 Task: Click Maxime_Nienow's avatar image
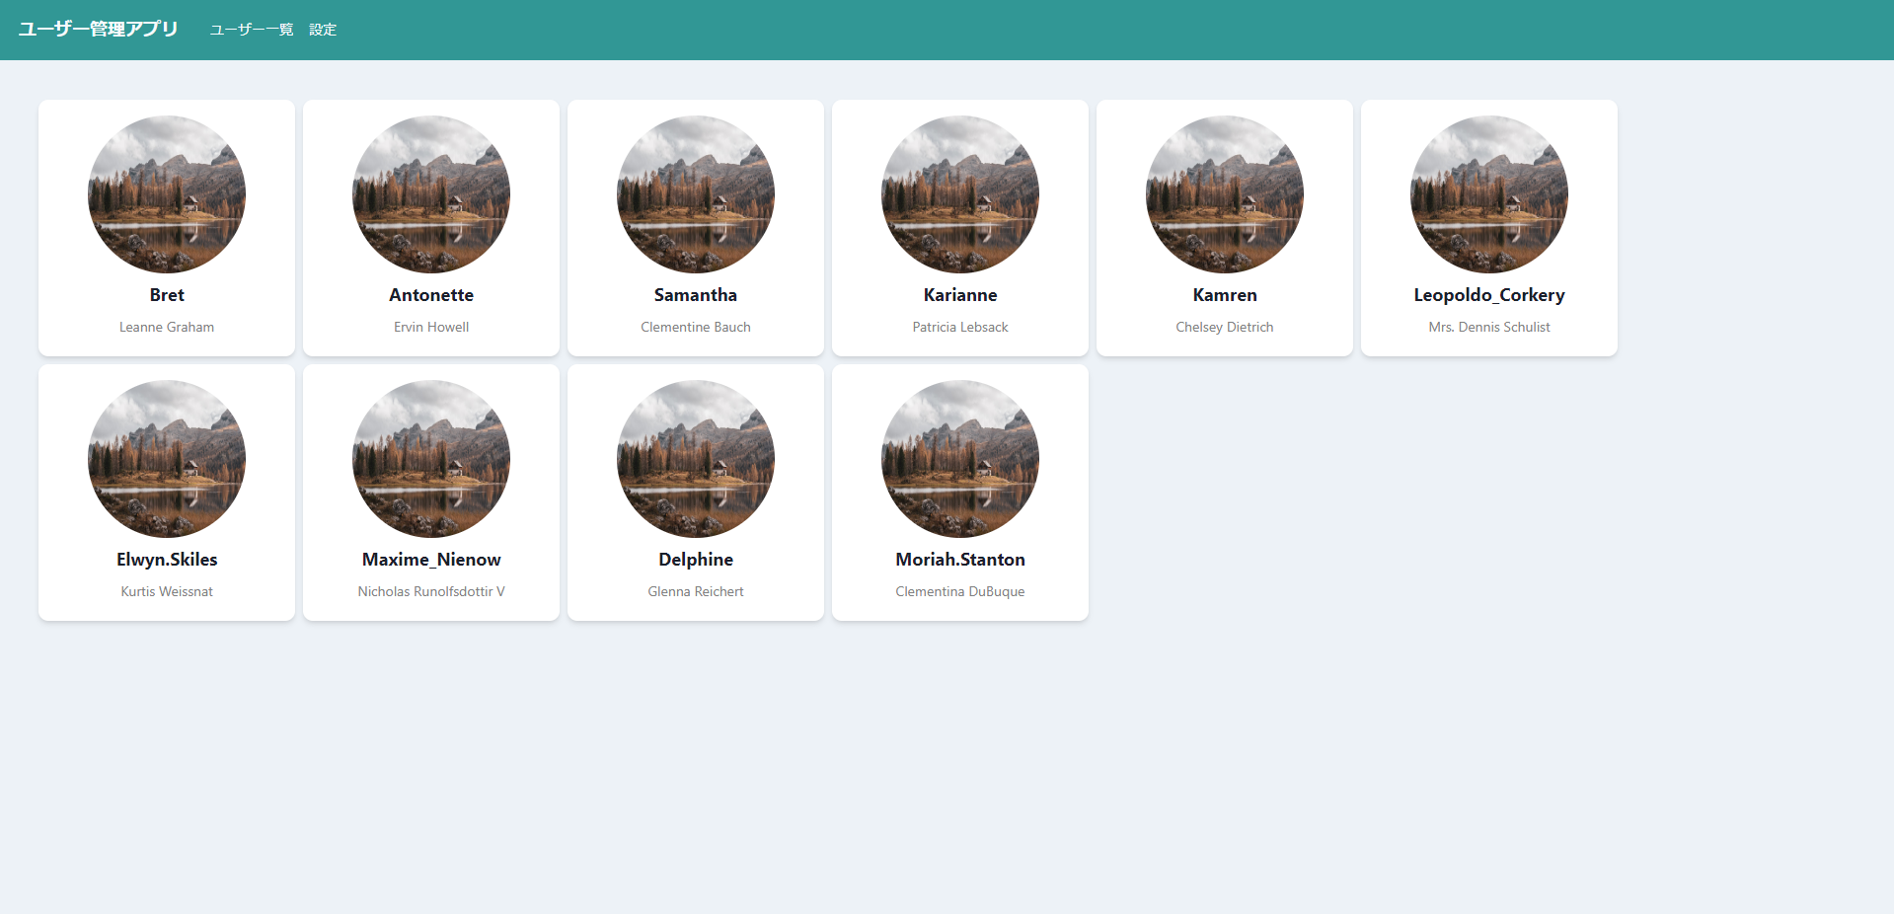tap(431, 459)
